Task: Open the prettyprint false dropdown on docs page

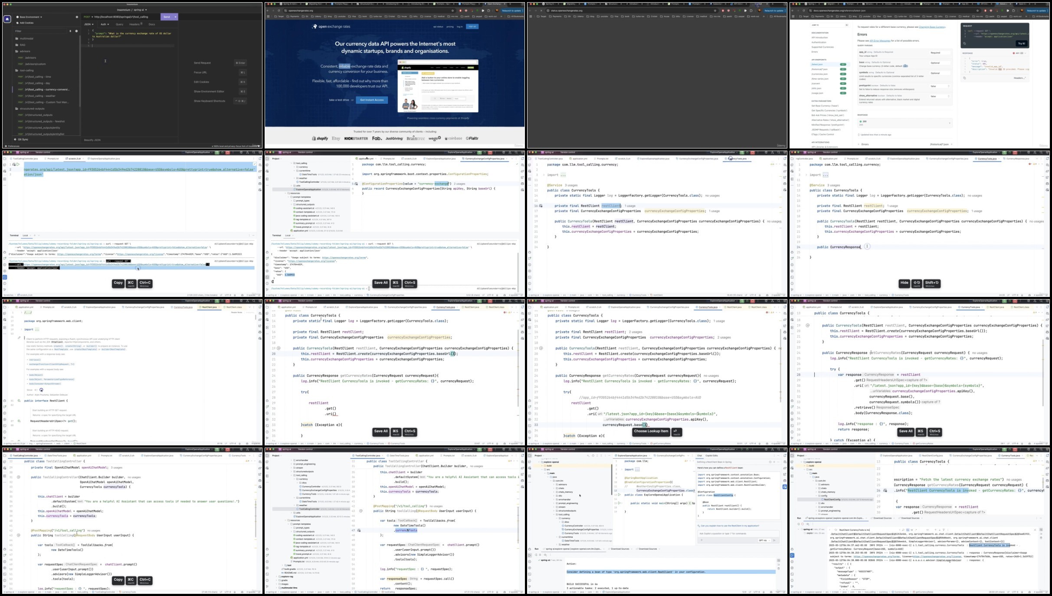Action: [940, 86]
